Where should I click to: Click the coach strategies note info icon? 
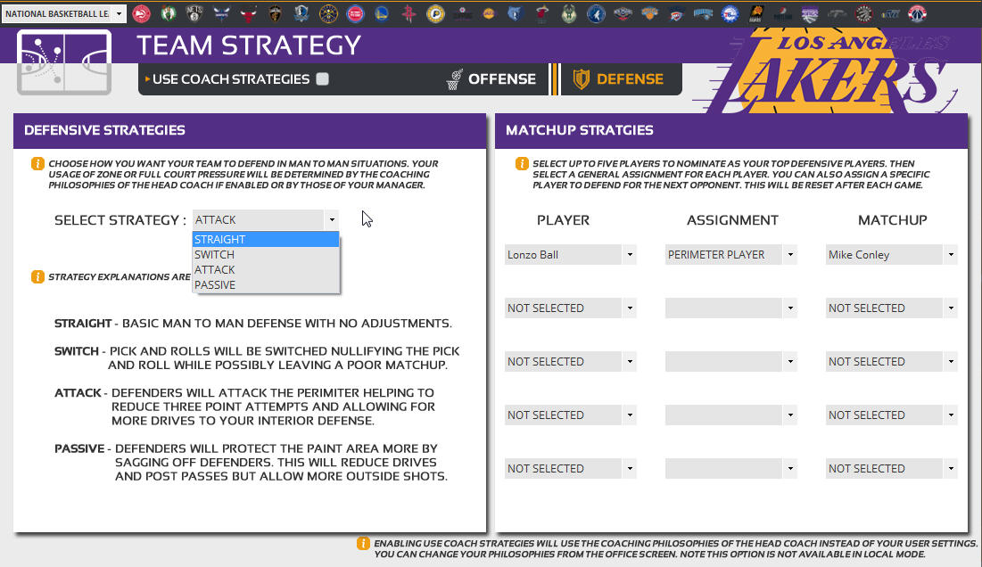(x=363, y=543)
